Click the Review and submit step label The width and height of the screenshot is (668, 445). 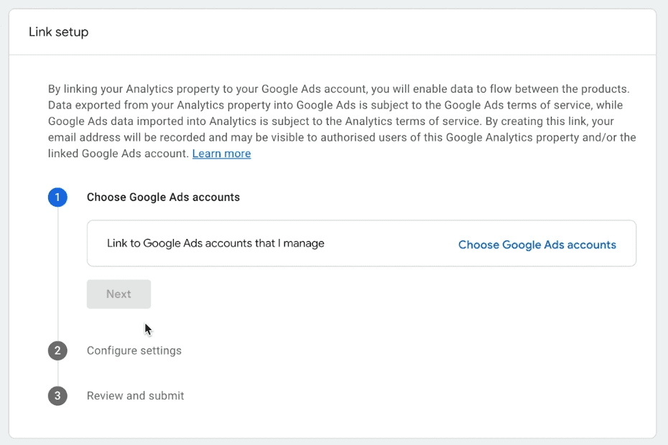pos(135,395)
